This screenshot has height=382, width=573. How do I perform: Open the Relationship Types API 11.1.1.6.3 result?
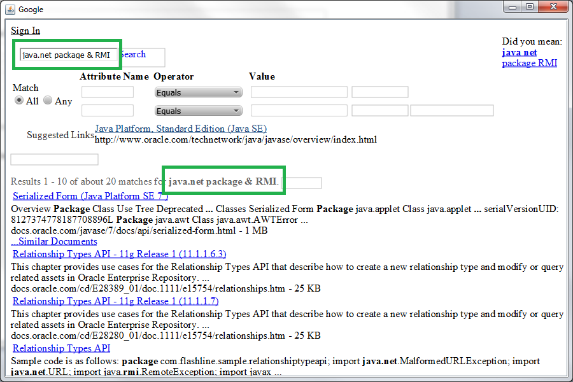tap(120, 254)
